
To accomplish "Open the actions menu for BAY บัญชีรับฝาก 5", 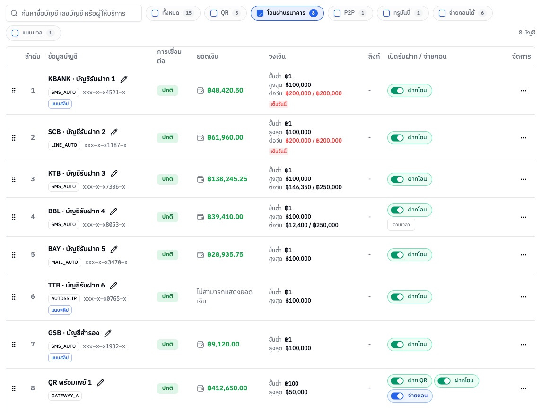I will pyautogui.click(x=524, y=255).
